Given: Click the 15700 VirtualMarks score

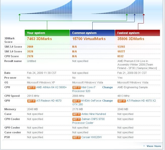Looking at the screenshot, I should pos(89,39).
